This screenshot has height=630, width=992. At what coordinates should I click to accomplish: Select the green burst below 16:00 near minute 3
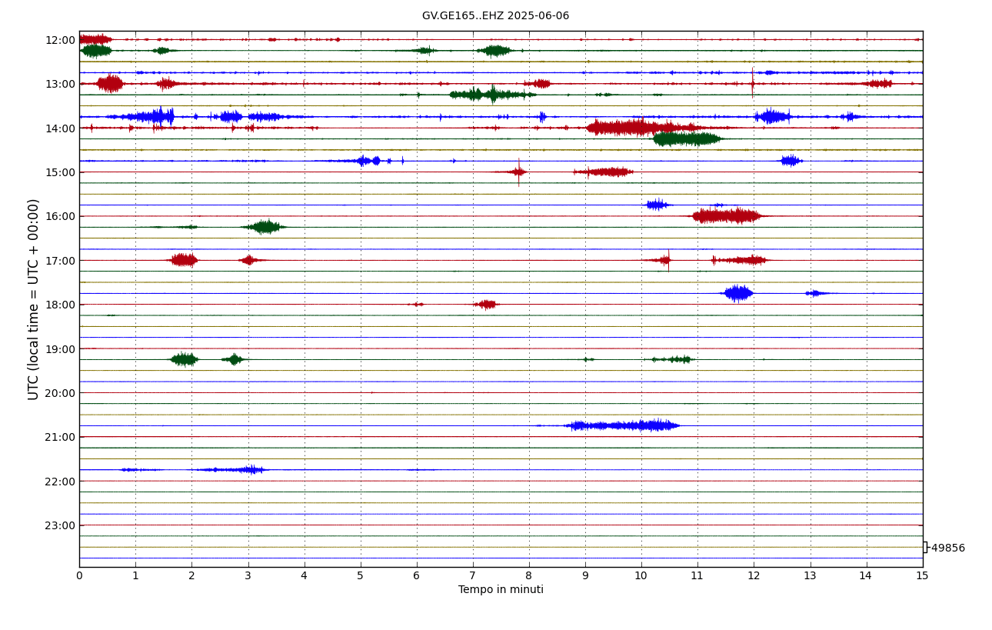coord(265,227)
